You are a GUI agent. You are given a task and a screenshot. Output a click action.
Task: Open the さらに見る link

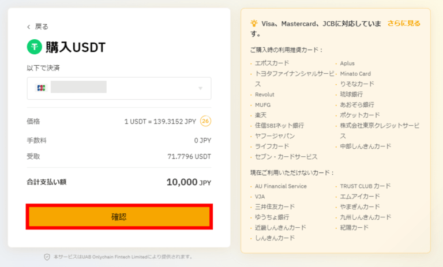click(x=404, y=23)
